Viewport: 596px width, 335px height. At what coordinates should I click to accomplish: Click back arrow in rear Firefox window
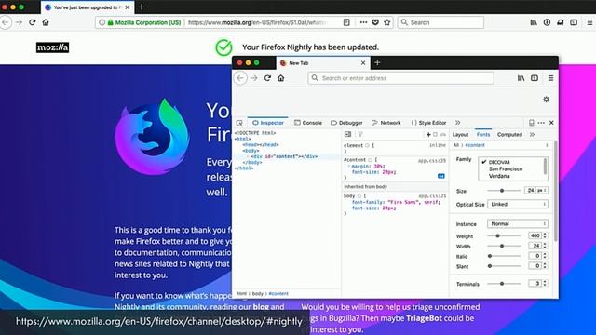(x=6, y=22)
